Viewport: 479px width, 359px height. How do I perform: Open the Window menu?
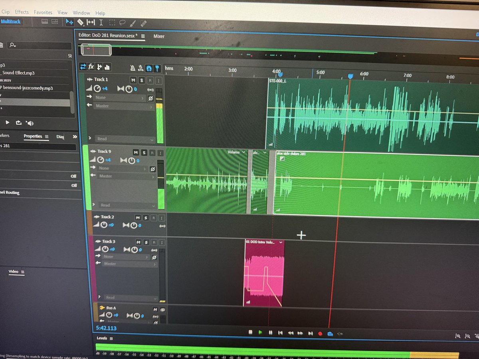coord(81,13)
